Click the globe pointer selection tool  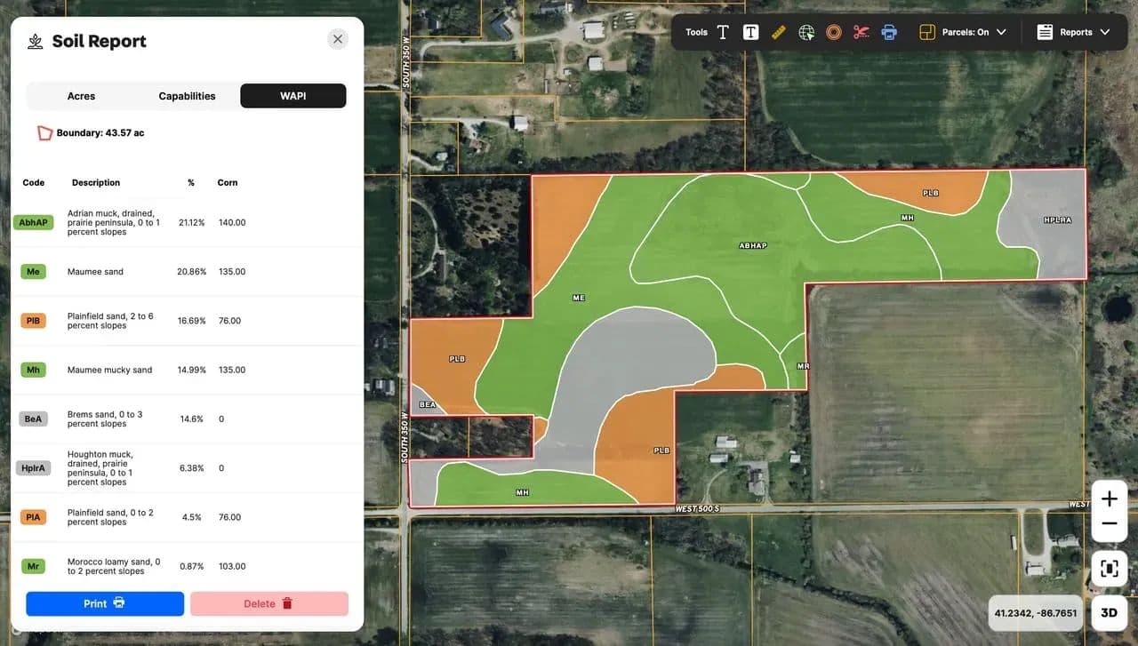[806, 32]
